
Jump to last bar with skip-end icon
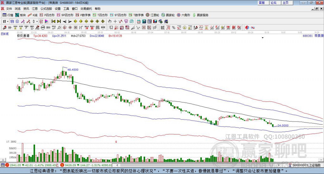tap(59, 21)
